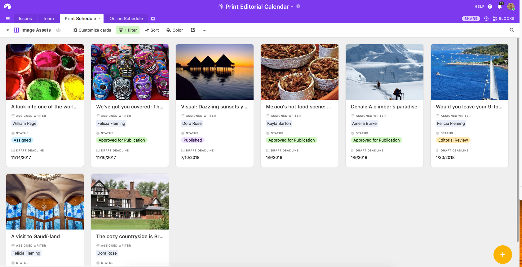The image size is (522, 267).
Task: Click the Share button
Action: click(x=471, y=19)
